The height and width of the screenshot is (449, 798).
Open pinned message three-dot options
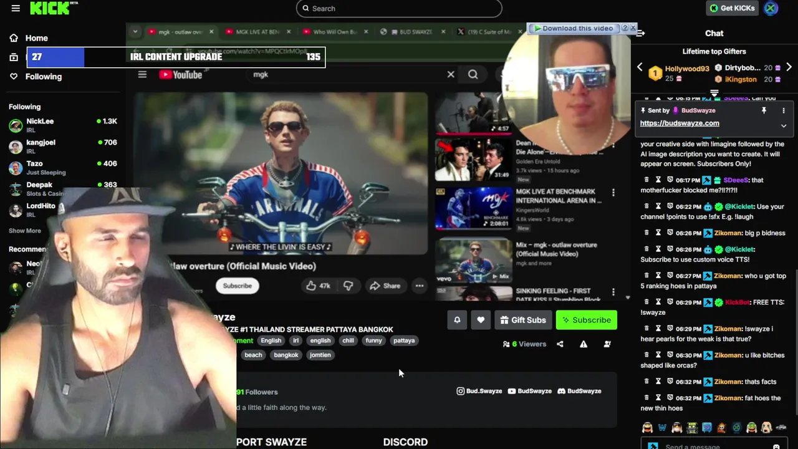[784, 110]
